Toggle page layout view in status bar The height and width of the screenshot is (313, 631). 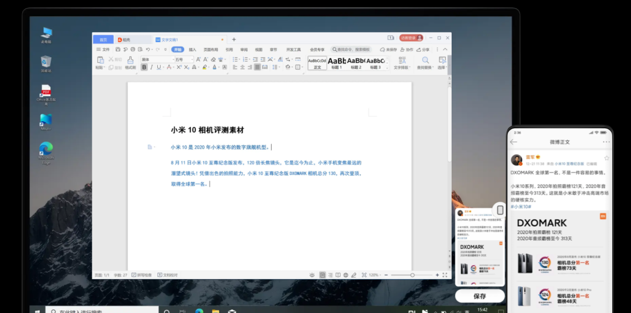[323, 275]
